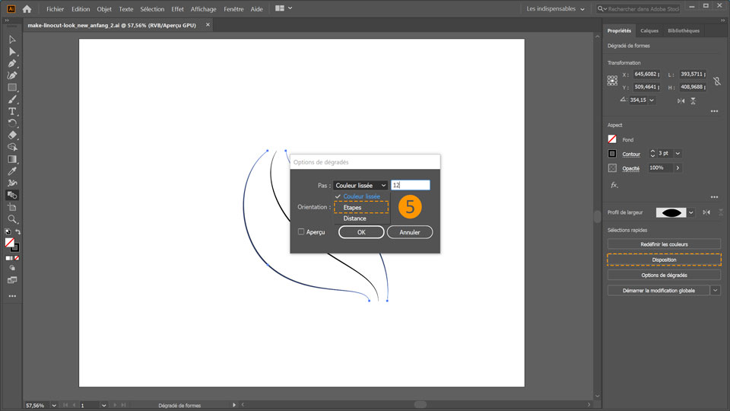The width and height of the screenshot is (730, 411).
Task: Open the Fichier menu
Action: 55,9
